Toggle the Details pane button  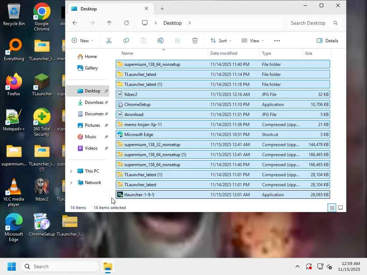328,41
